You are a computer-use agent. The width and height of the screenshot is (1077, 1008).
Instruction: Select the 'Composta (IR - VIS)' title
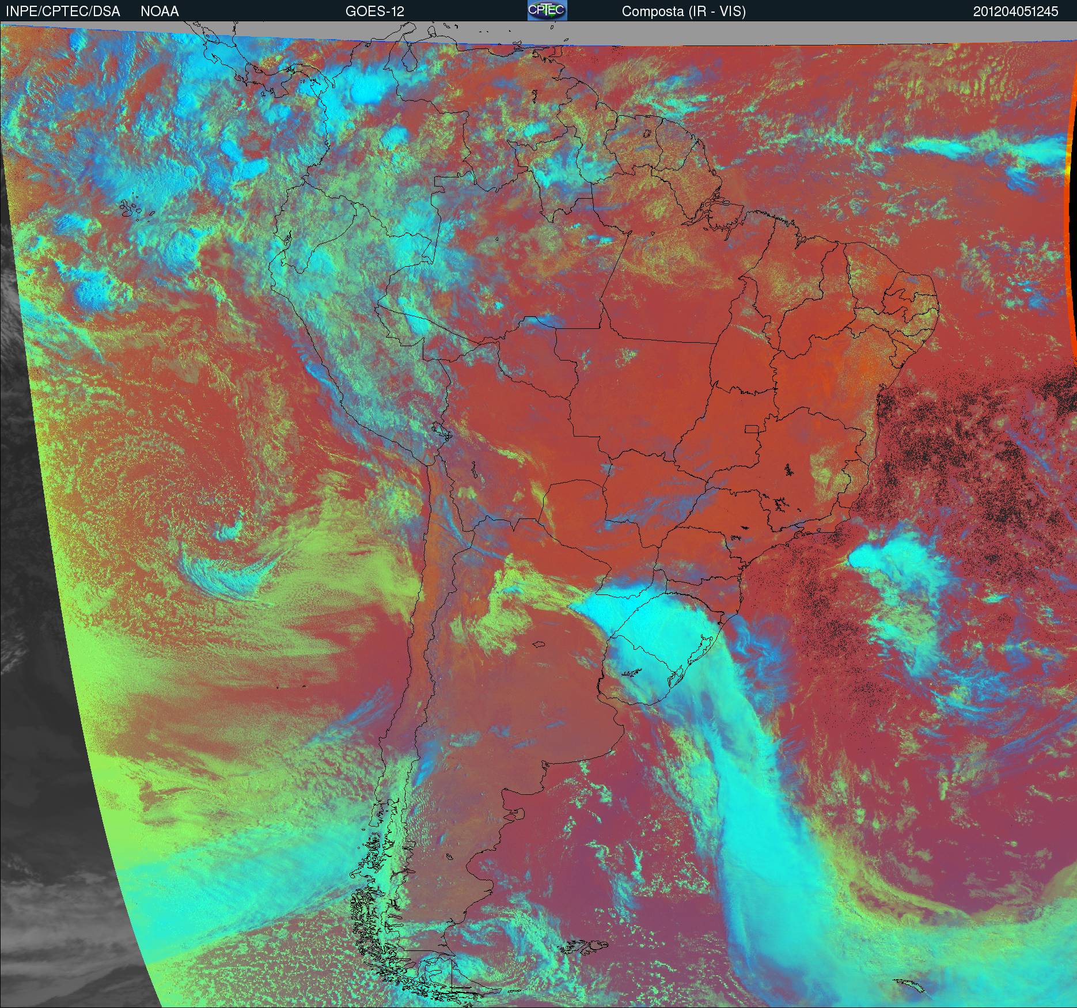point(684,12)
